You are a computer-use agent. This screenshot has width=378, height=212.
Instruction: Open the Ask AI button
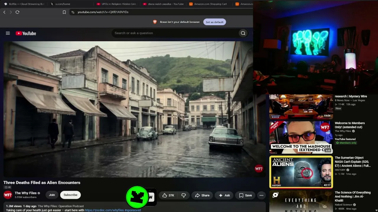[x=224, y=195]
